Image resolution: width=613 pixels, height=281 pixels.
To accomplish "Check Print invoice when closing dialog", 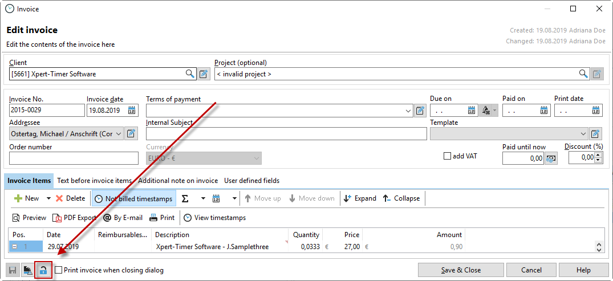I will (x=59, y=270).
